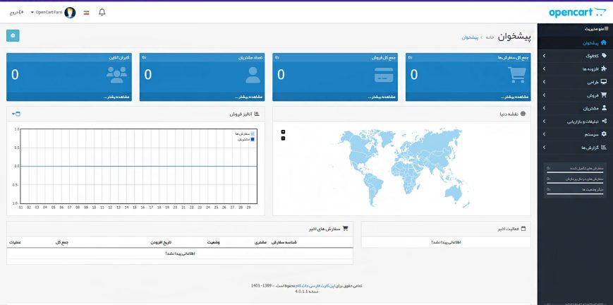
Task: Click the سفارش های درحال پردازش progress bar
Action: point(575,183)
